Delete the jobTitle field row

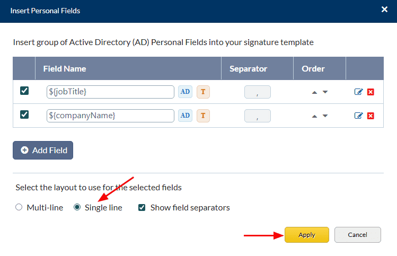pyautogui.click(x=370, y=92)
